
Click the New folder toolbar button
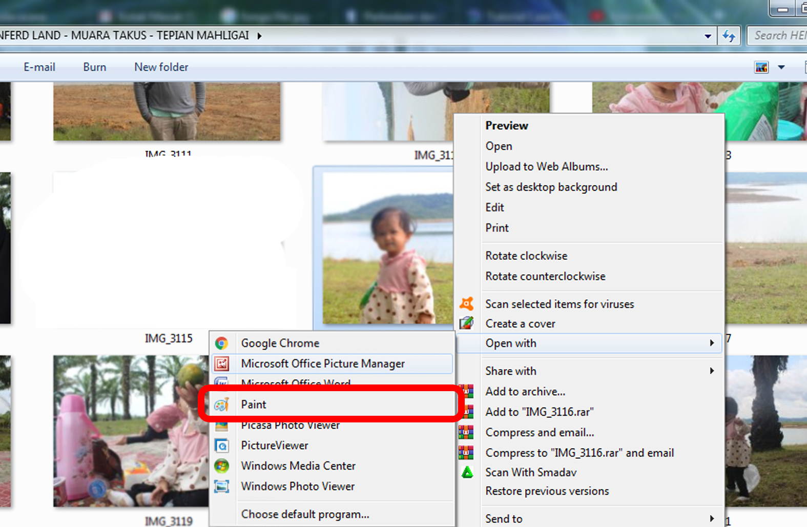[161, 67]
